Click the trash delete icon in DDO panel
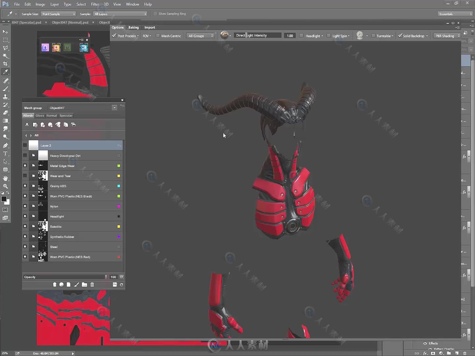Viewport: 475px width, 356px height. point(92,284)
